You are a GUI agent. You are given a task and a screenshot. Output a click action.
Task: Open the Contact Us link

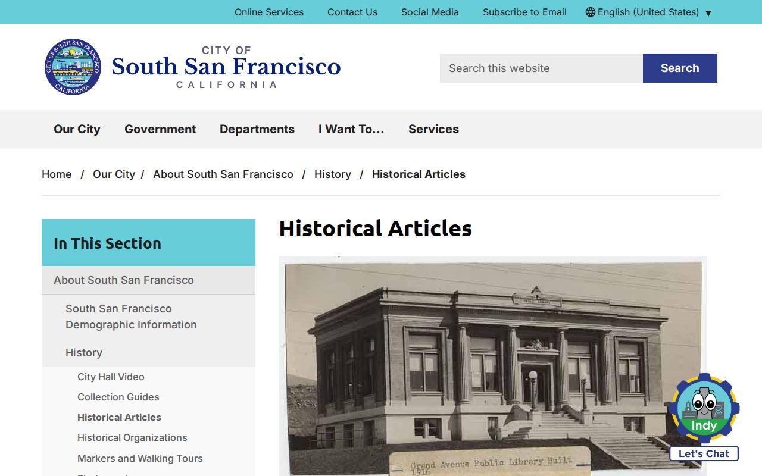tap(352, 12)
